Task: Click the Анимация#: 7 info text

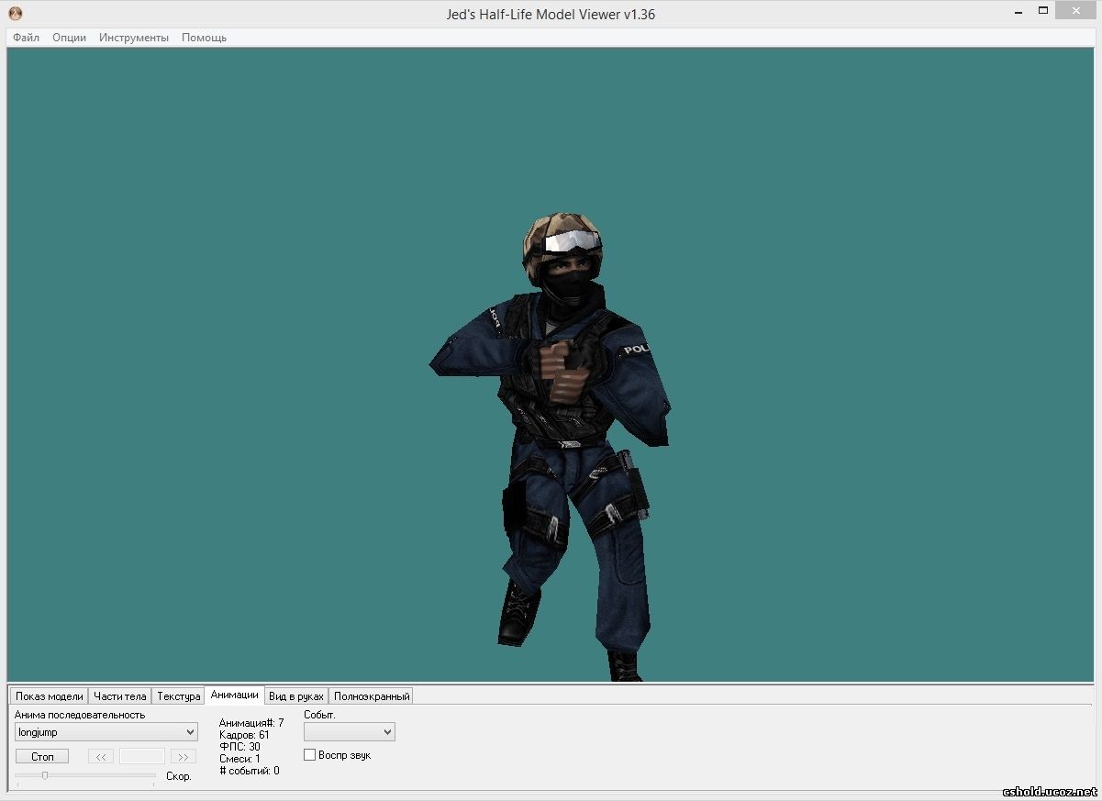Action: click(x=251, y=723)
